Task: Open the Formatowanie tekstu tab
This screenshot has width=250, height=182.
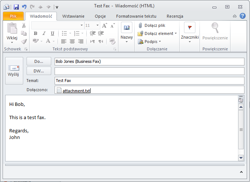Action: 136,16
